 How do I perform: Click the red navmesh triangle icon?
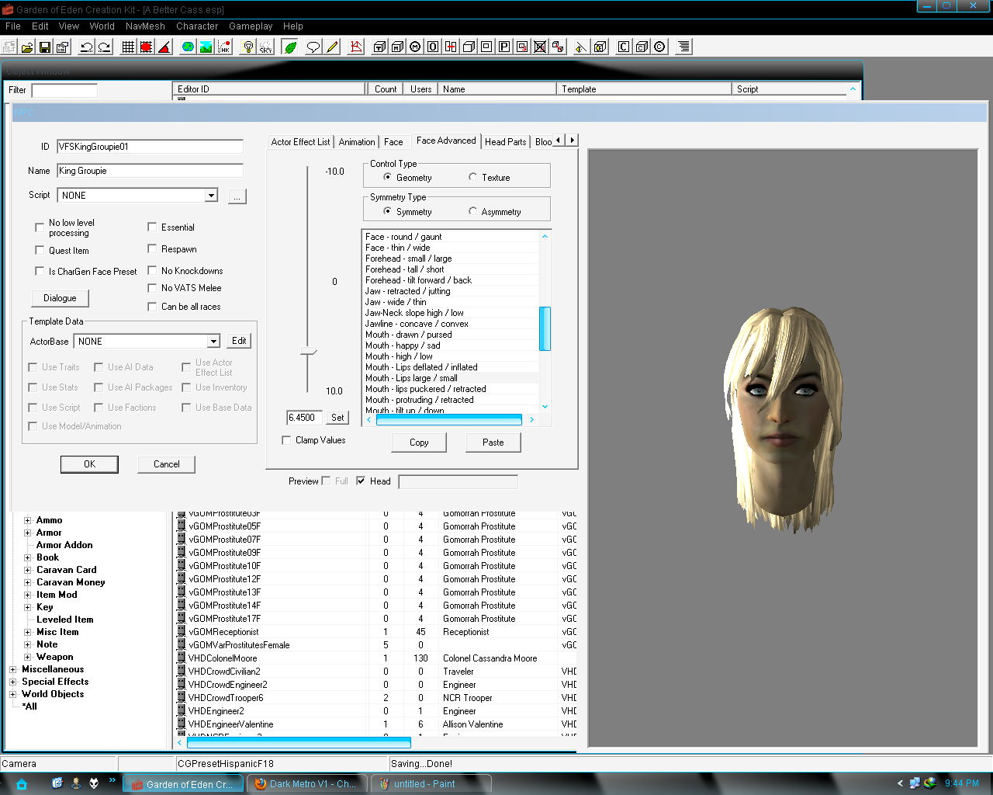tap(356, 47)
